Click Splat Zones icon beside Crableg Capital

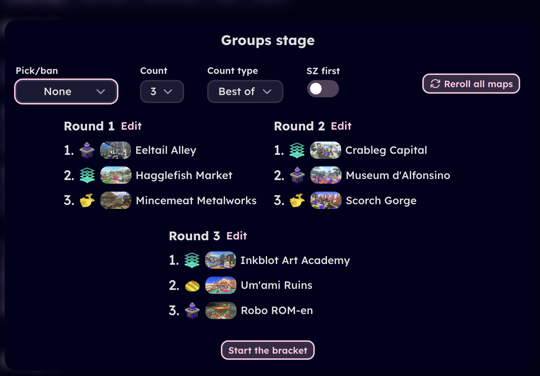pyautogui.click(x=297, y=150)
